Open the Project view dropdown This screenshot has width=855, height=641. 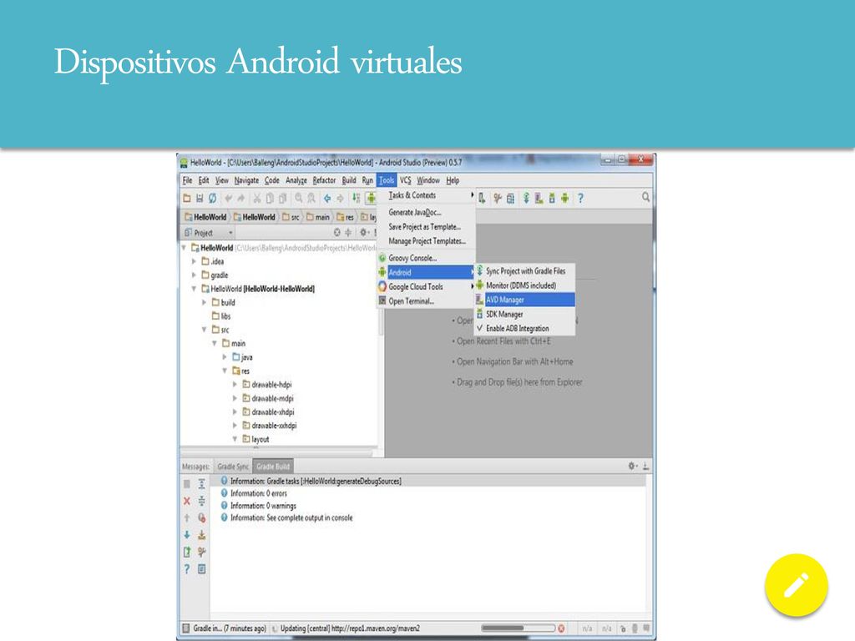pyautogui.click(x=209, y=233)
